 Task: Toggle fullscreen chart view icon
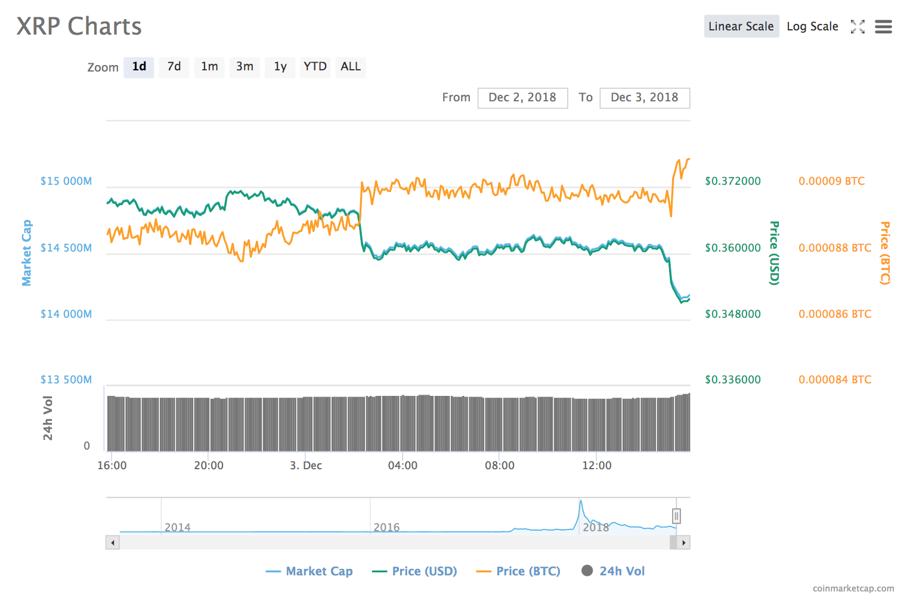[858, 26]
